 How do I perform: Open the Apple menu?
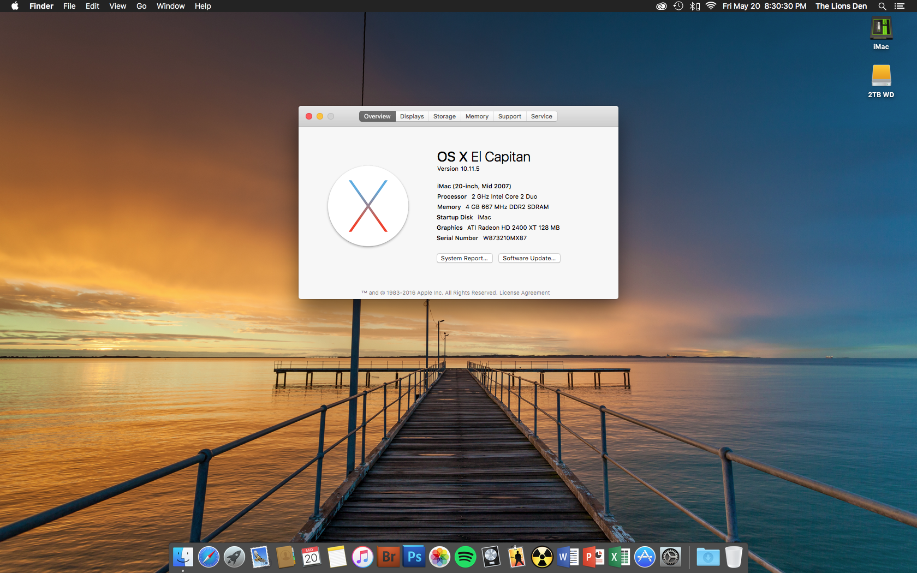[15, 6]
